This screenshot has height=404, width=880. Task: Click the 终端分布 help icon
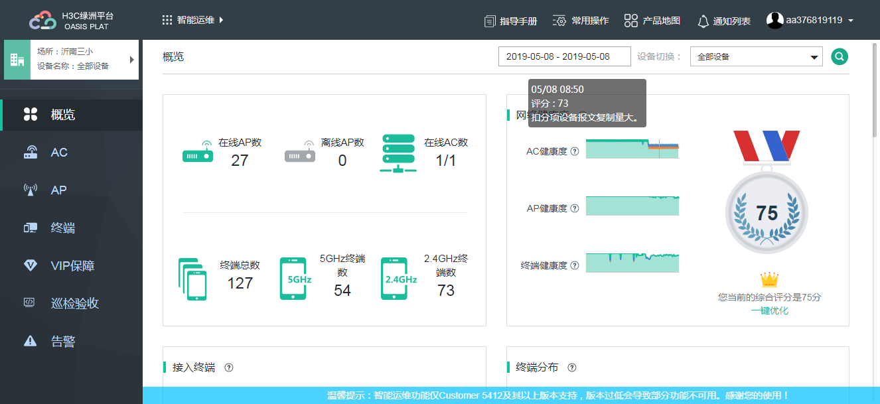coord(572,368)
